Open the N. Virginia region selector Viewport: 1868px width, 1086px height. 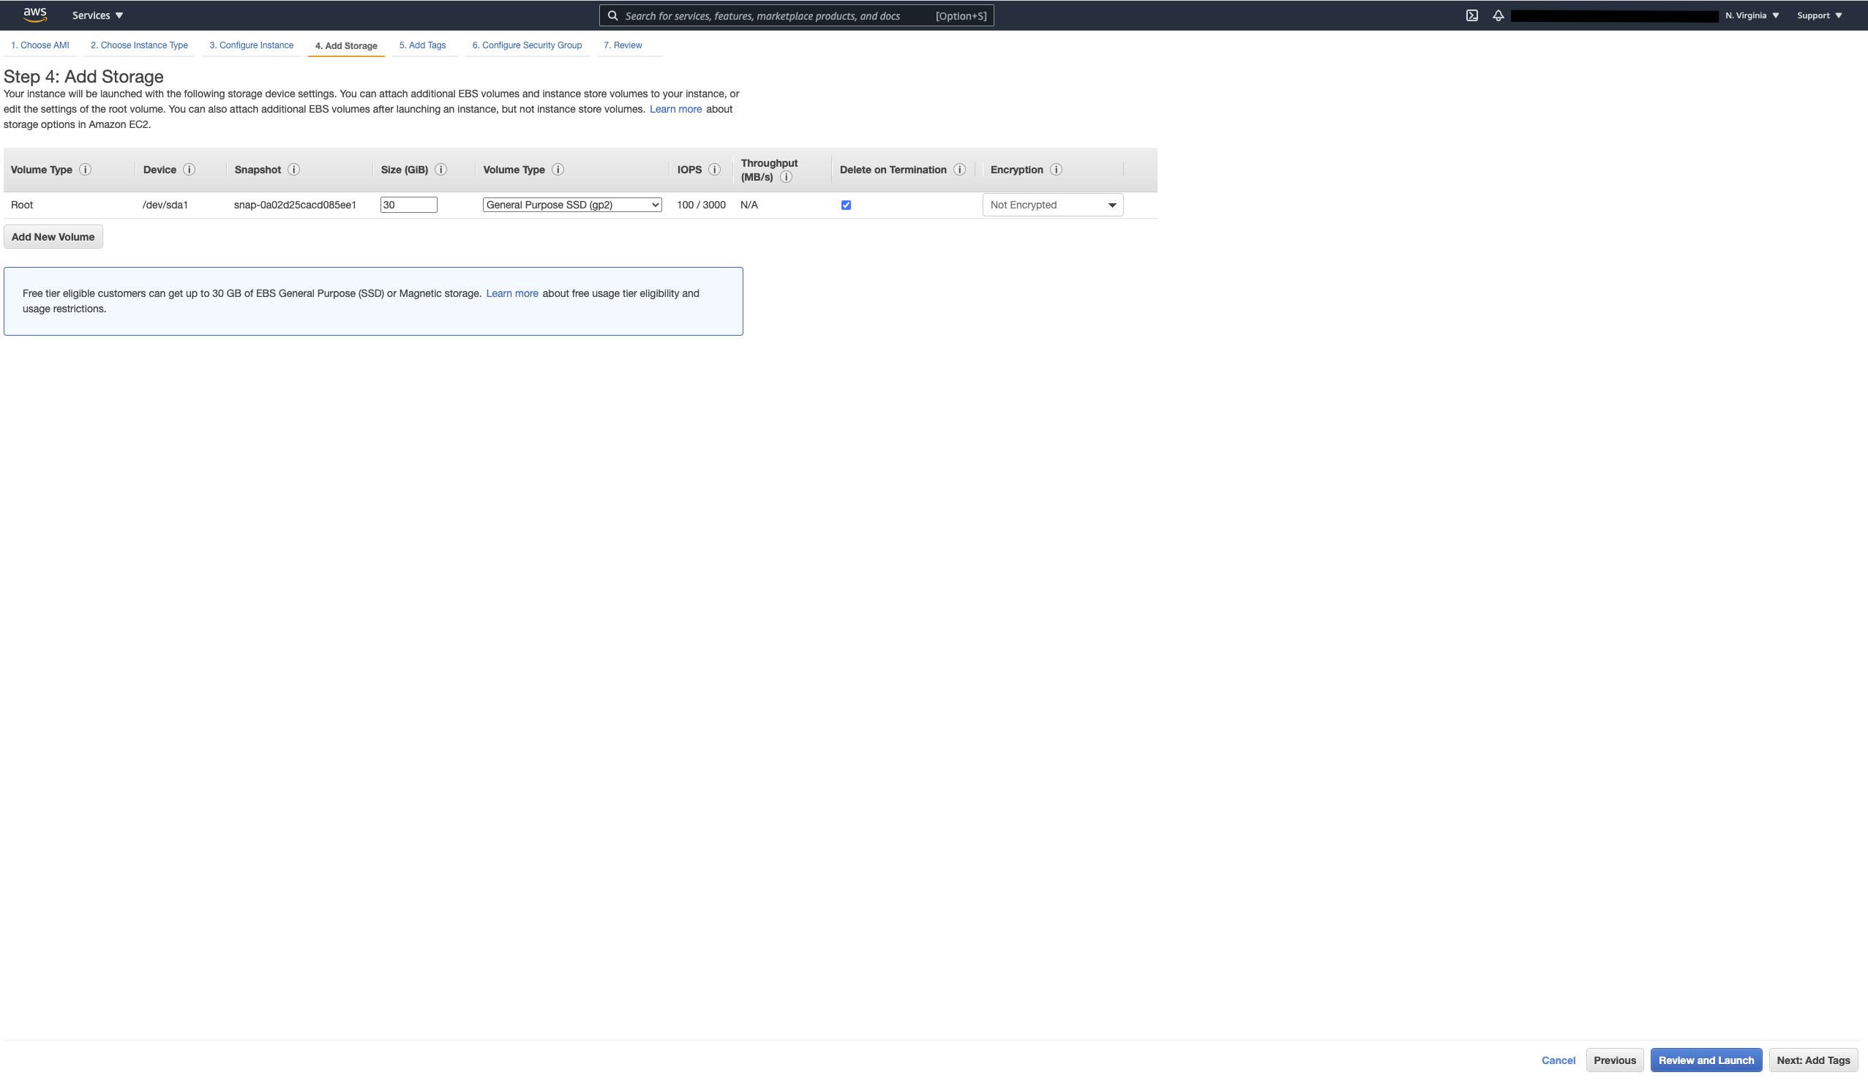pos(1752,15)
